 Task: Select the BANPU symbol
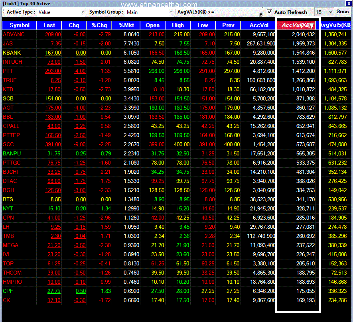(x=12, y=153)
